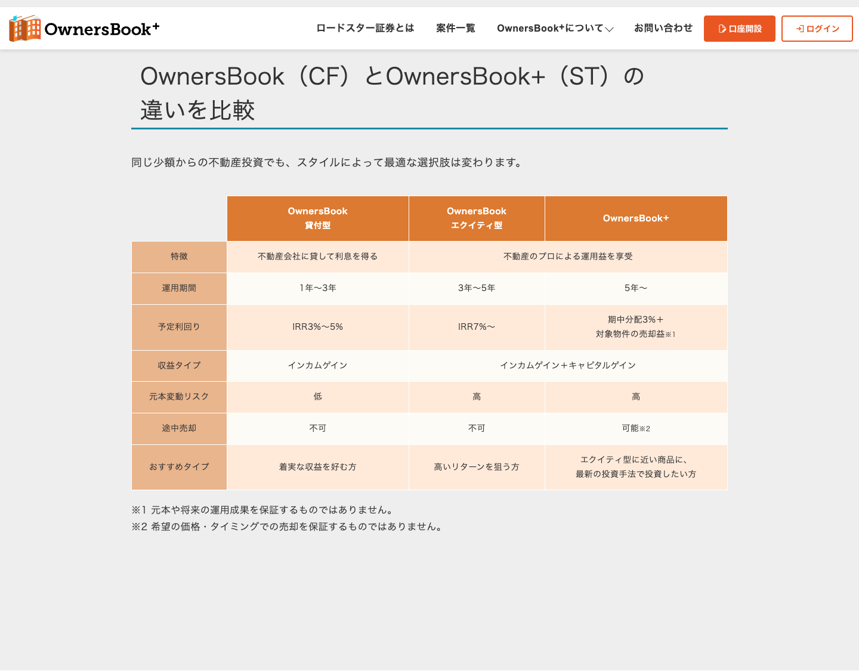This screenshot has width=859, height=671.
Task: Click the ログイン button
Action: pos(817,29)
